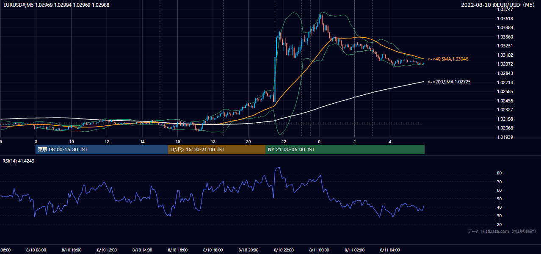Click the 8/11 02:00 date axis label

click(x=355, y=250)
